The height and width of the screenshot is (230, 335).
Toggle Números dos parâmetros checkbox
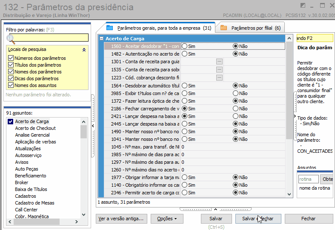click(x=11, y=58)
